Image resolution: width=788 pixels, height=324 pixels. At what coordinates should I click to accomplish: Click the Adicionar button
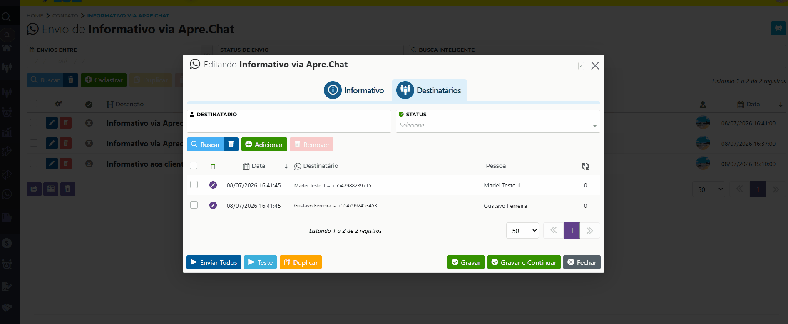[x=264, y=145]
